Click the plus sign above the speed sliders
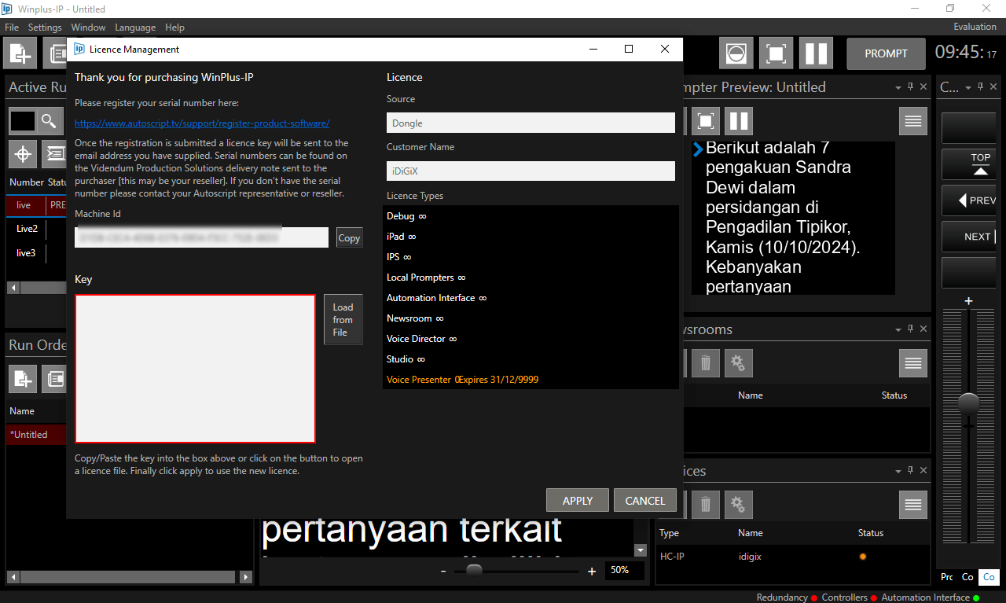Screen dimensions: 1006x603 pos(969,301)
